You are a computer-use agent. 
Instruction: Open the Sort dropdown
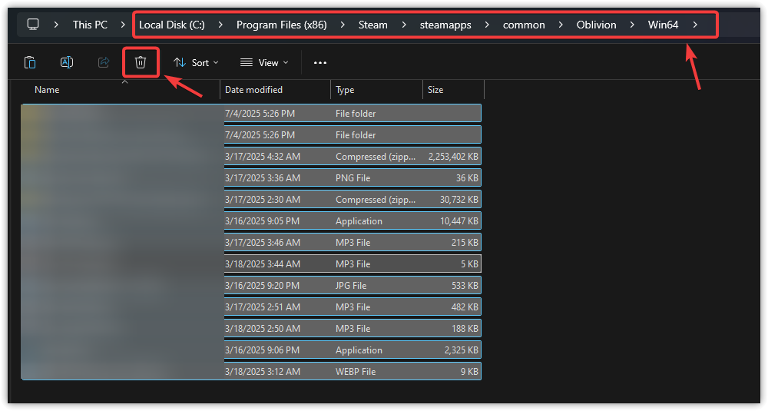click(196, 63)
